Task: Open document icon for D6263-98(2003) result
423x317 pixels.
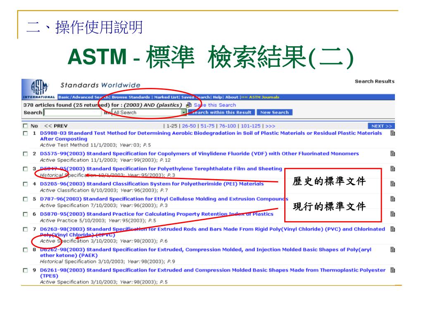Action: click(x=392, y=229)
